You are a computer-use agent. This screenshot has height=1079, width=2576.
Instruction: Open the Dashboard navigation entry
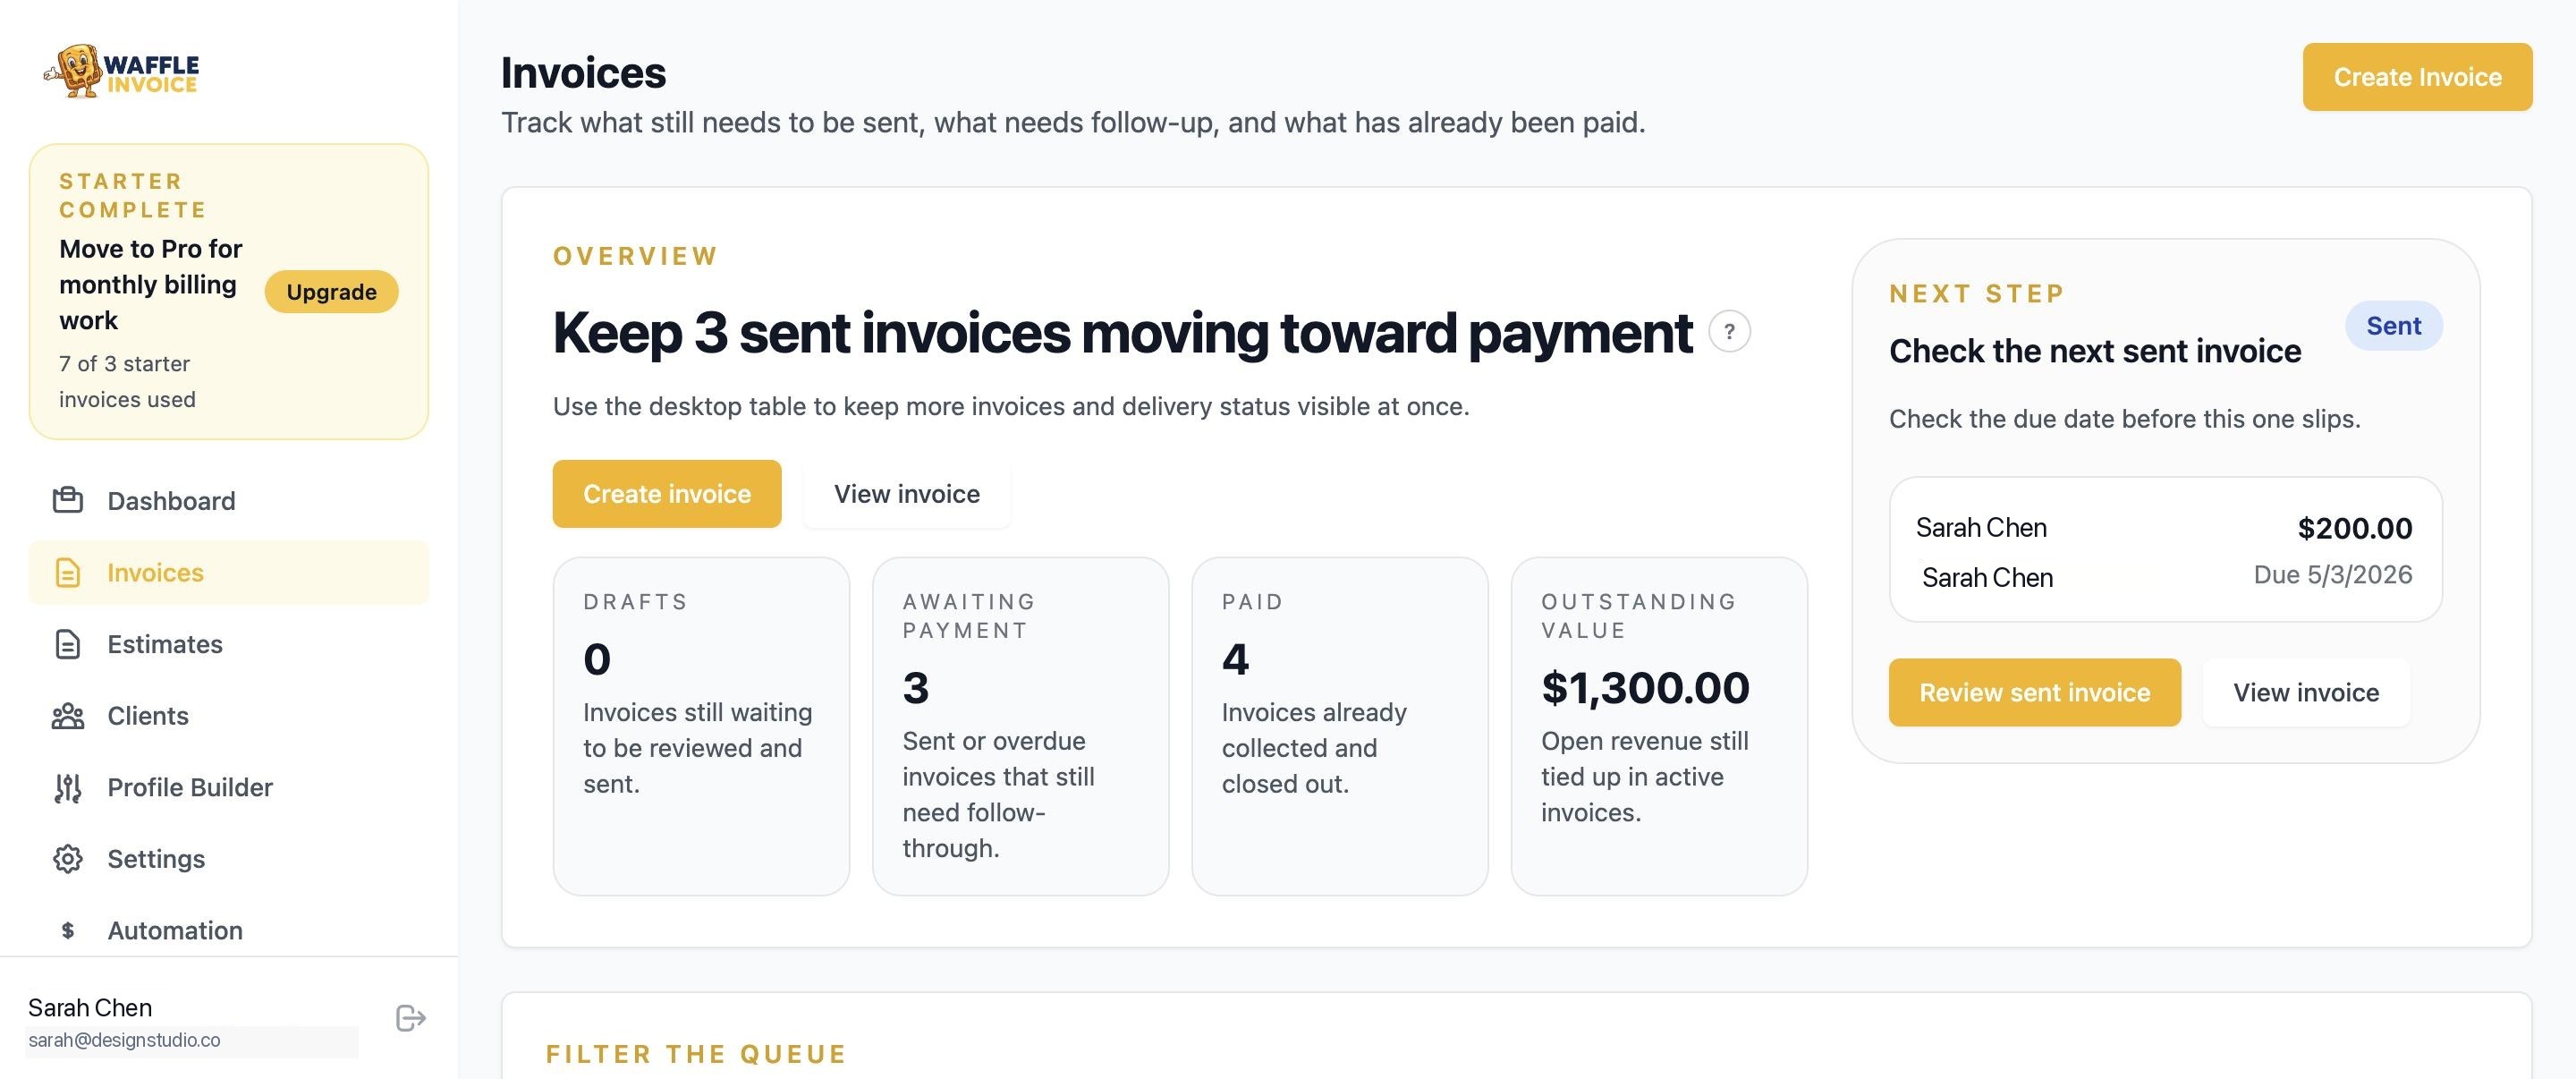point(170,500)
